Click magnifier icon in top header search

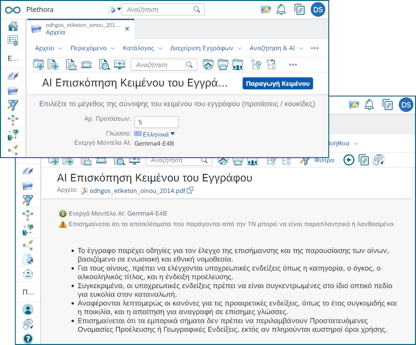(x=196, y=10)
